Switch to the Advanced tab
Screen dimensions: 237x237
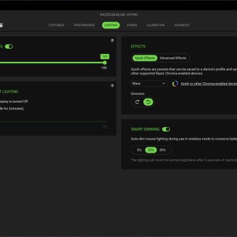tap(182, 25)
